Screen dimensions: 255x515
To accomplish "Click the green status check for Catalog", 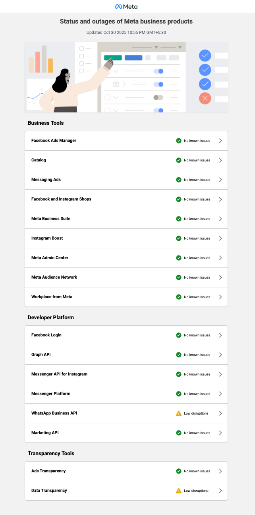I will [179, 160].
